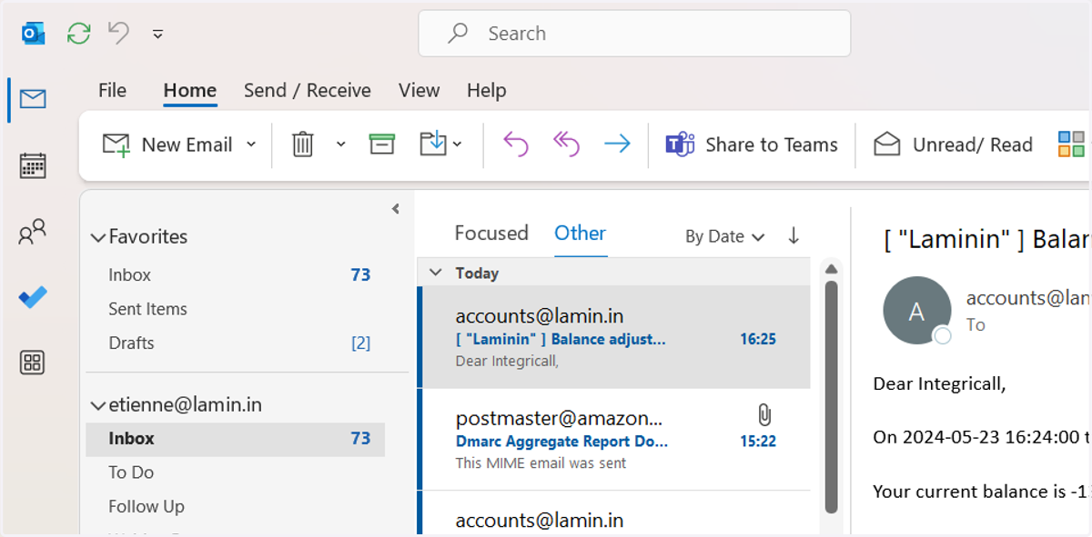
Task: Click Share to Teams button
Action: click(x=752, y=144)
